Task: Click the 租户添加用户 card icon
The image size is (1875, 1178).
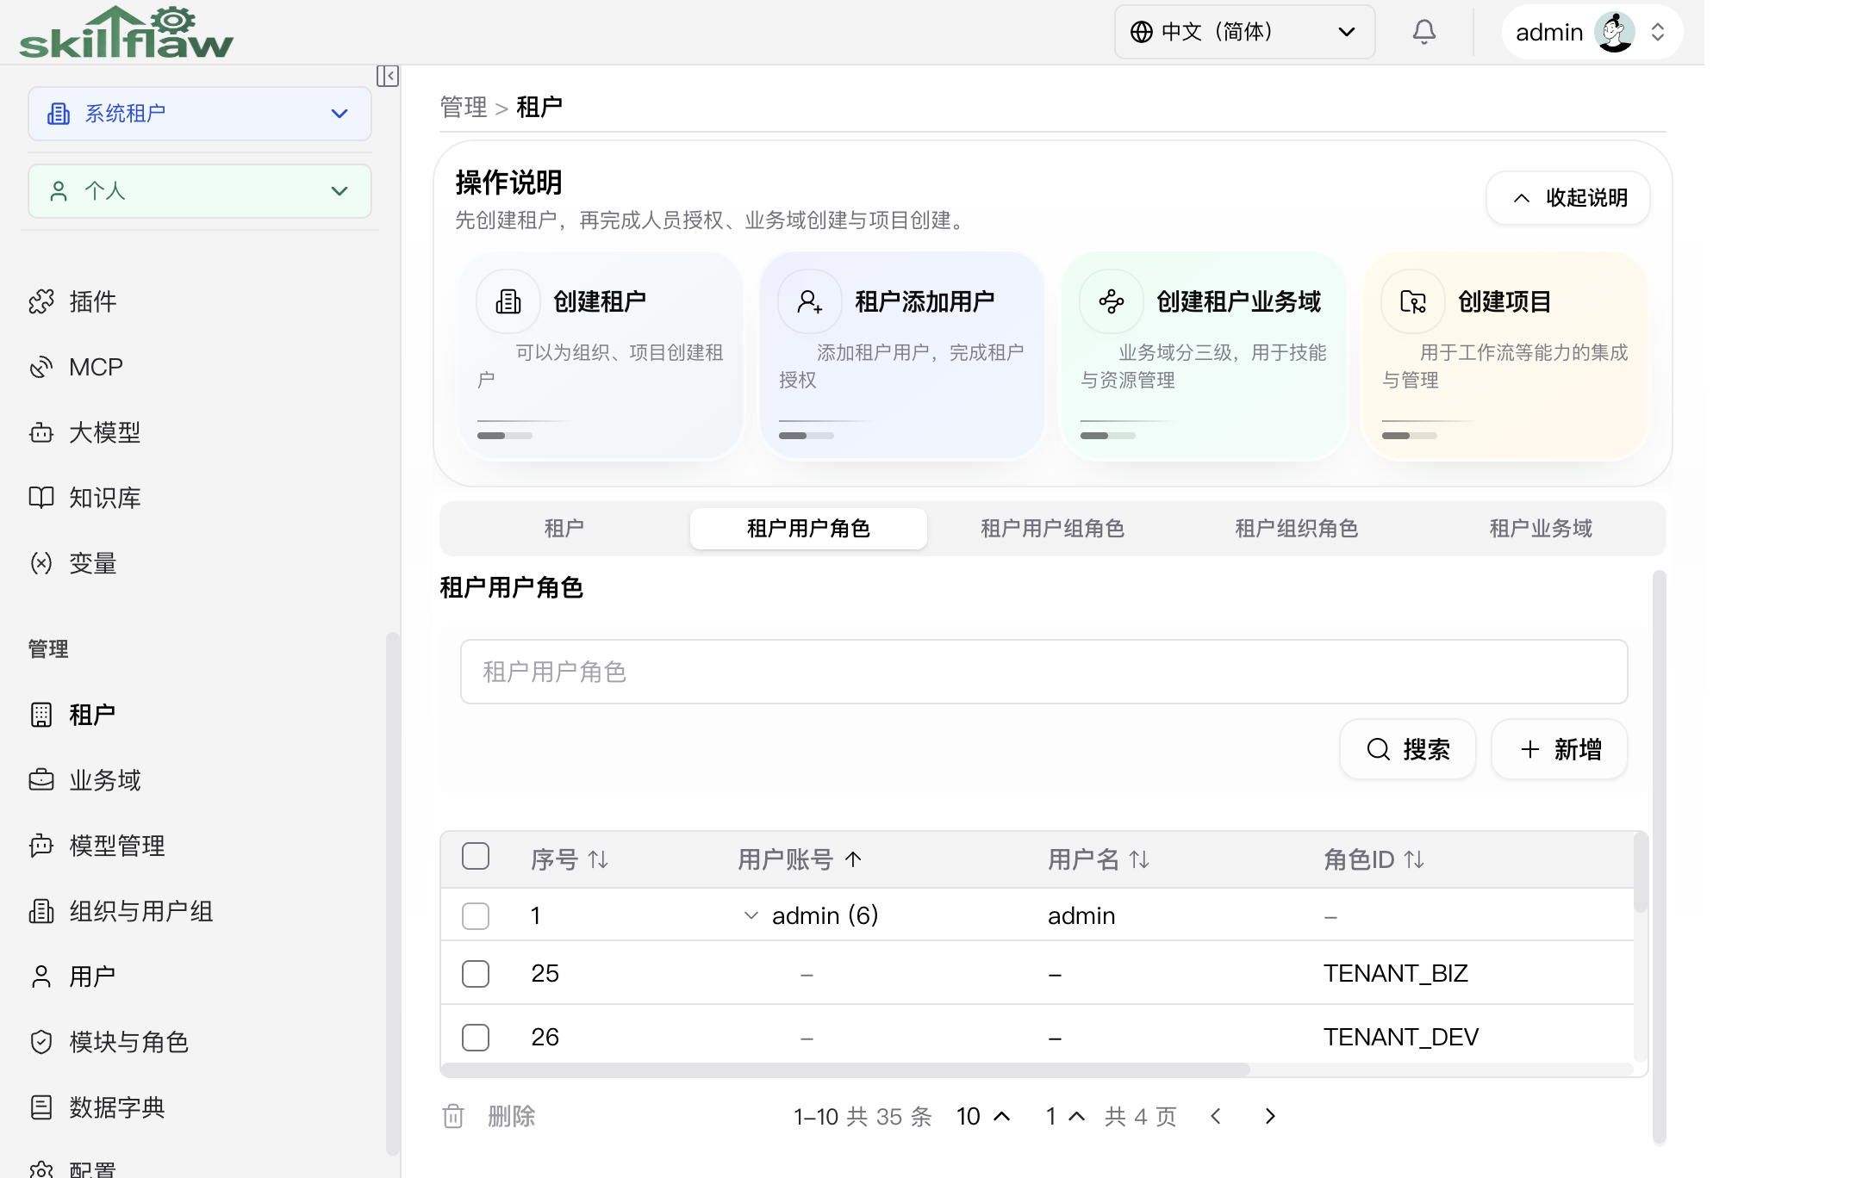Action: click(x=810, y=301)
